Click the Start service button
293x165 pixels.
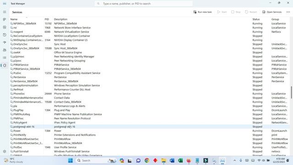pyautogui.click(x=222, y=12)
